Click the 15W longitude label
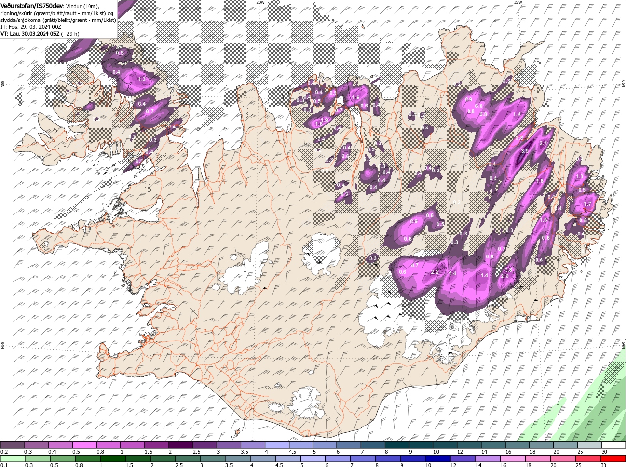Image resolution: width=626 pixels, height=469 pixels. [518, 2]
